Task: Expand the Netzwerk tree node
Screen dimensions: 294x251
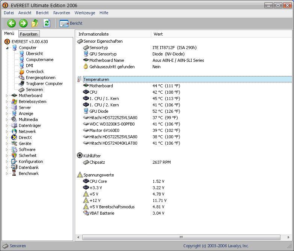Action: coord(7,131)
